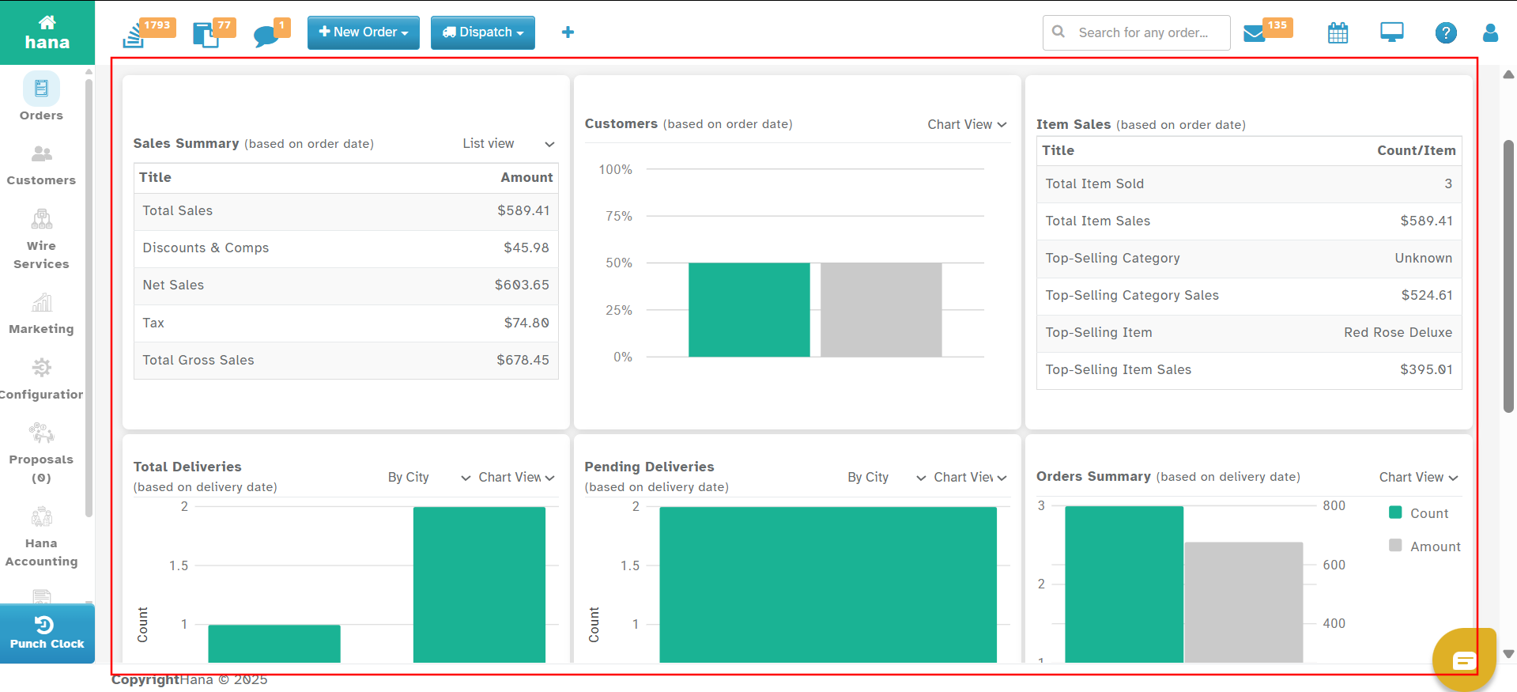Viewport: 1517px width, 692px height.
Task: Select the Net Sales $603.65 value
Action: point(522,285)
